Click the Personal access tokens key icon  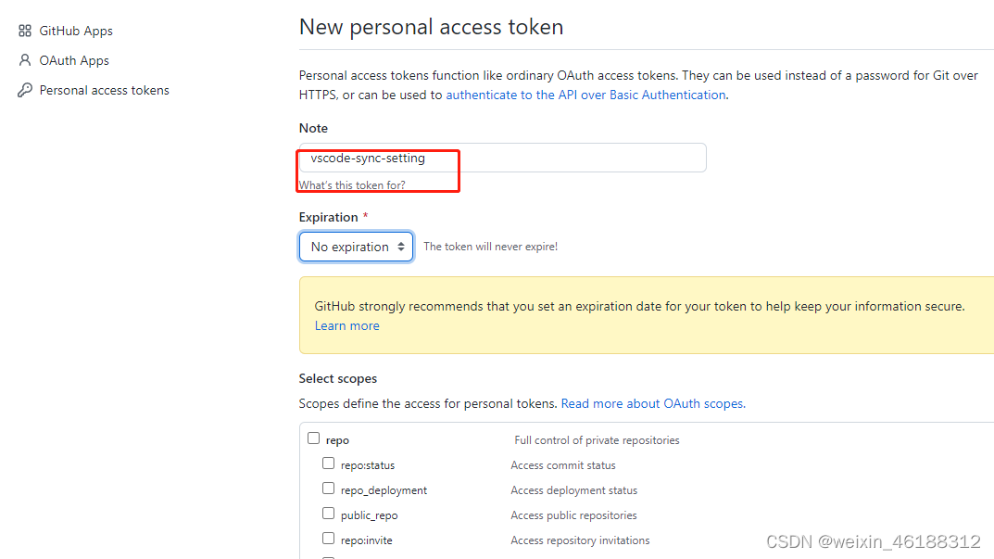point(25,90)
